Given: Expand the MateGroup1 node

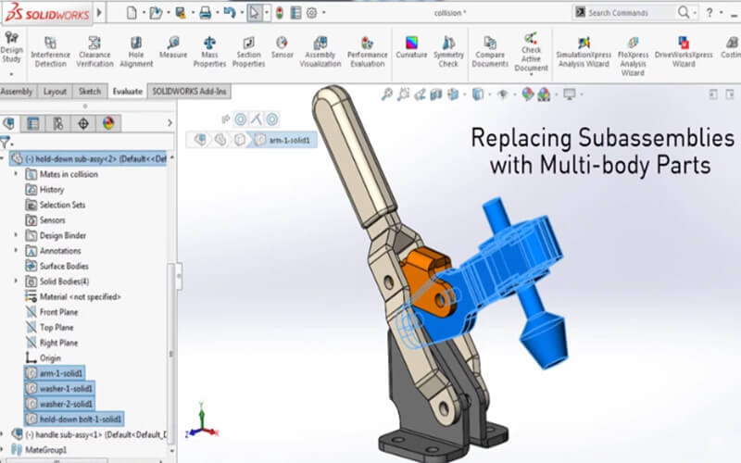Looking at the screenshot, I should [x=3, y=449].
